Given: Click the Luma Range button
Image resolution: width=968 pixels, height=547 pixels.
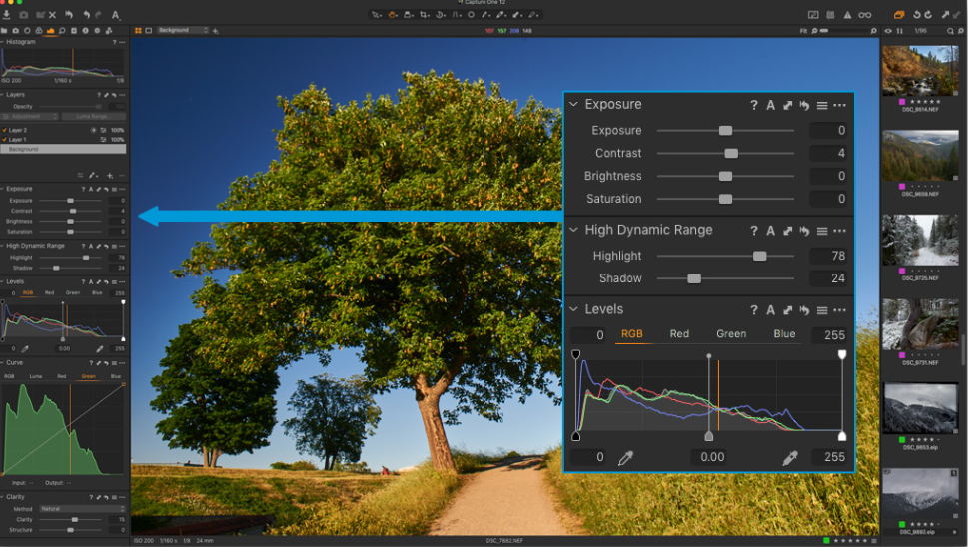Looking at the screenshot, I should tap(94, 116).
